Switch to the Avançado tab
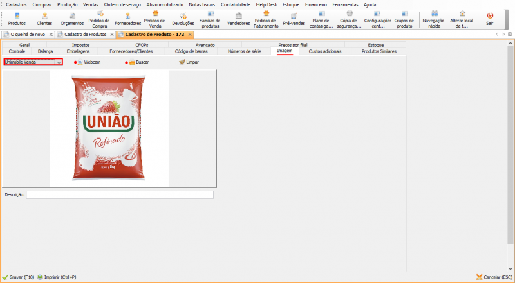The image size is (515, 283). click(x=205, y=45)
